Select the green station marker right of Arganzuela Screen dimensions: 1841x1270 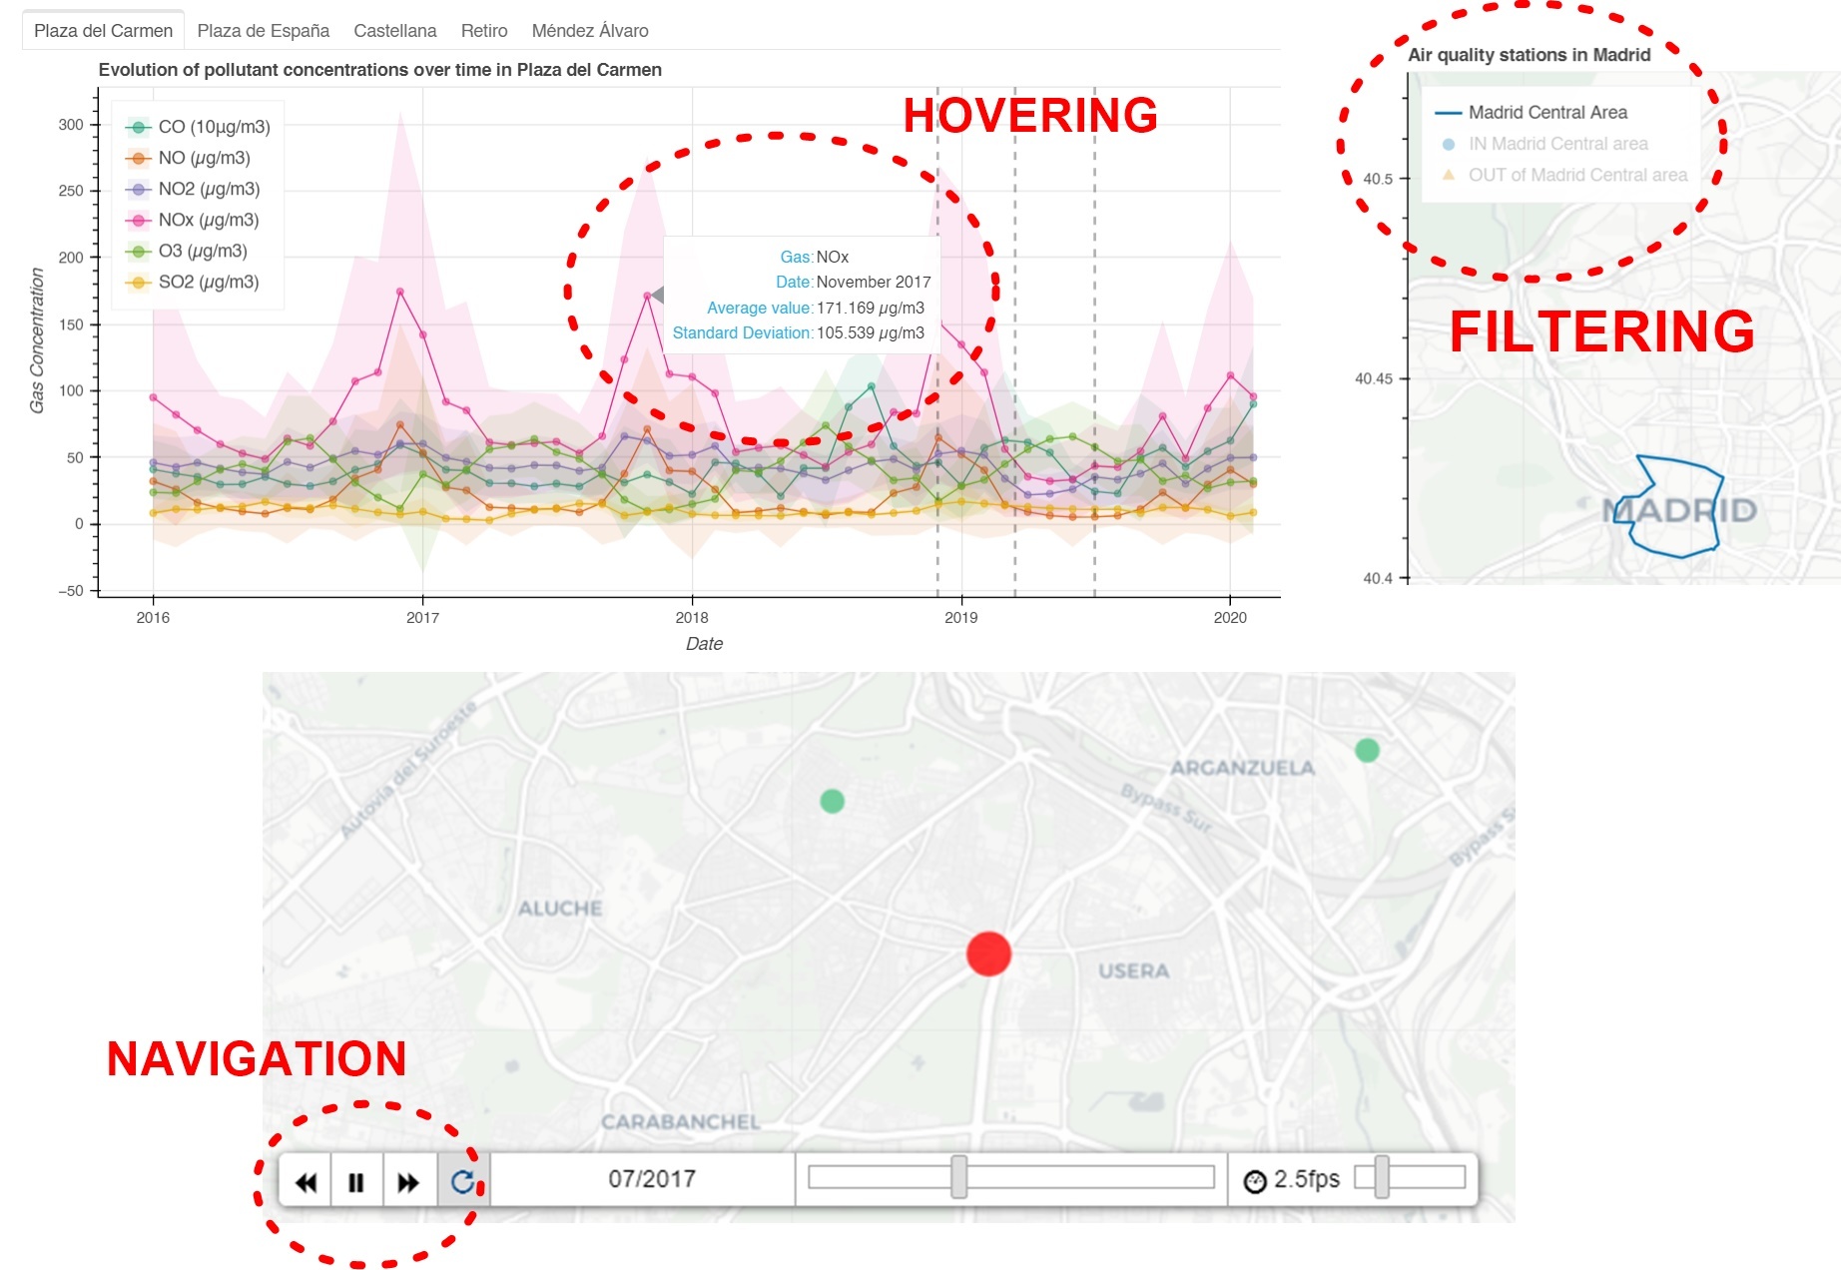[x=1367, y=750]
